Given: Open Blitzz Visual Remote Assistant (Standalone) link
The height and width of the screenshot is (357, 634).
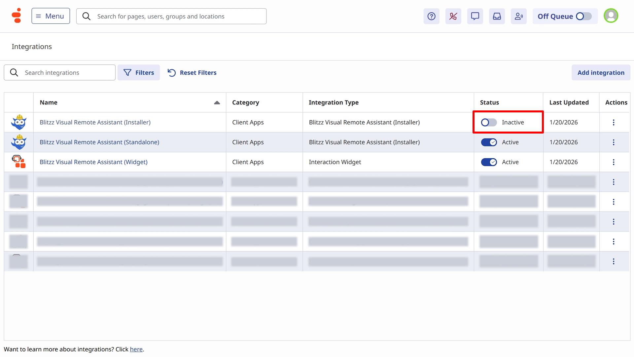Looking at the screenshot, I should coord(99,142).
